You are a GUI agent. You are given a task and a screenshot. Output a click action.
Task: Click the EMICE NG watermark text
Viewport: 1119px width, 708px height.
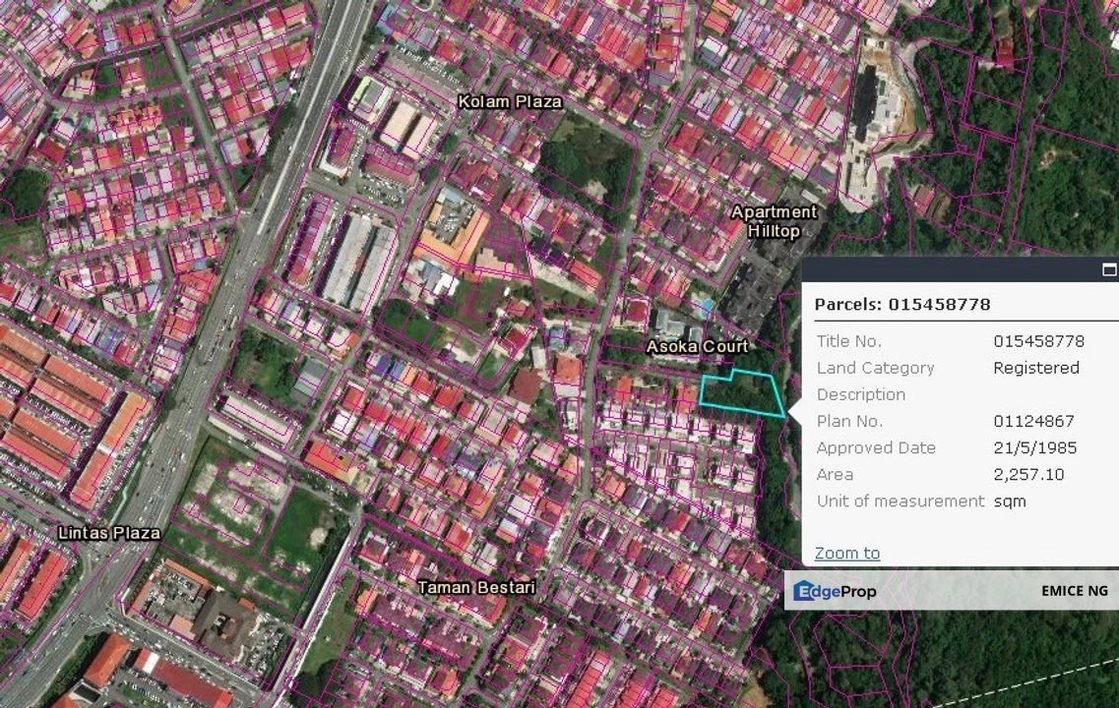click(1074, 590)
